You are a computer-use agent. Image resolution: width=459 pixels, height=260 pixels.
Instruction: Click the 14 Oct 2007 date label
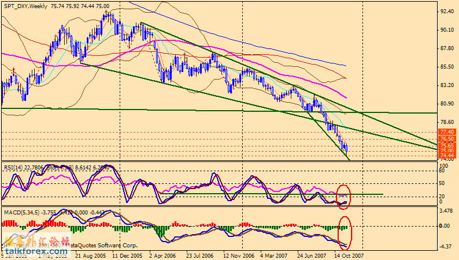349,255
